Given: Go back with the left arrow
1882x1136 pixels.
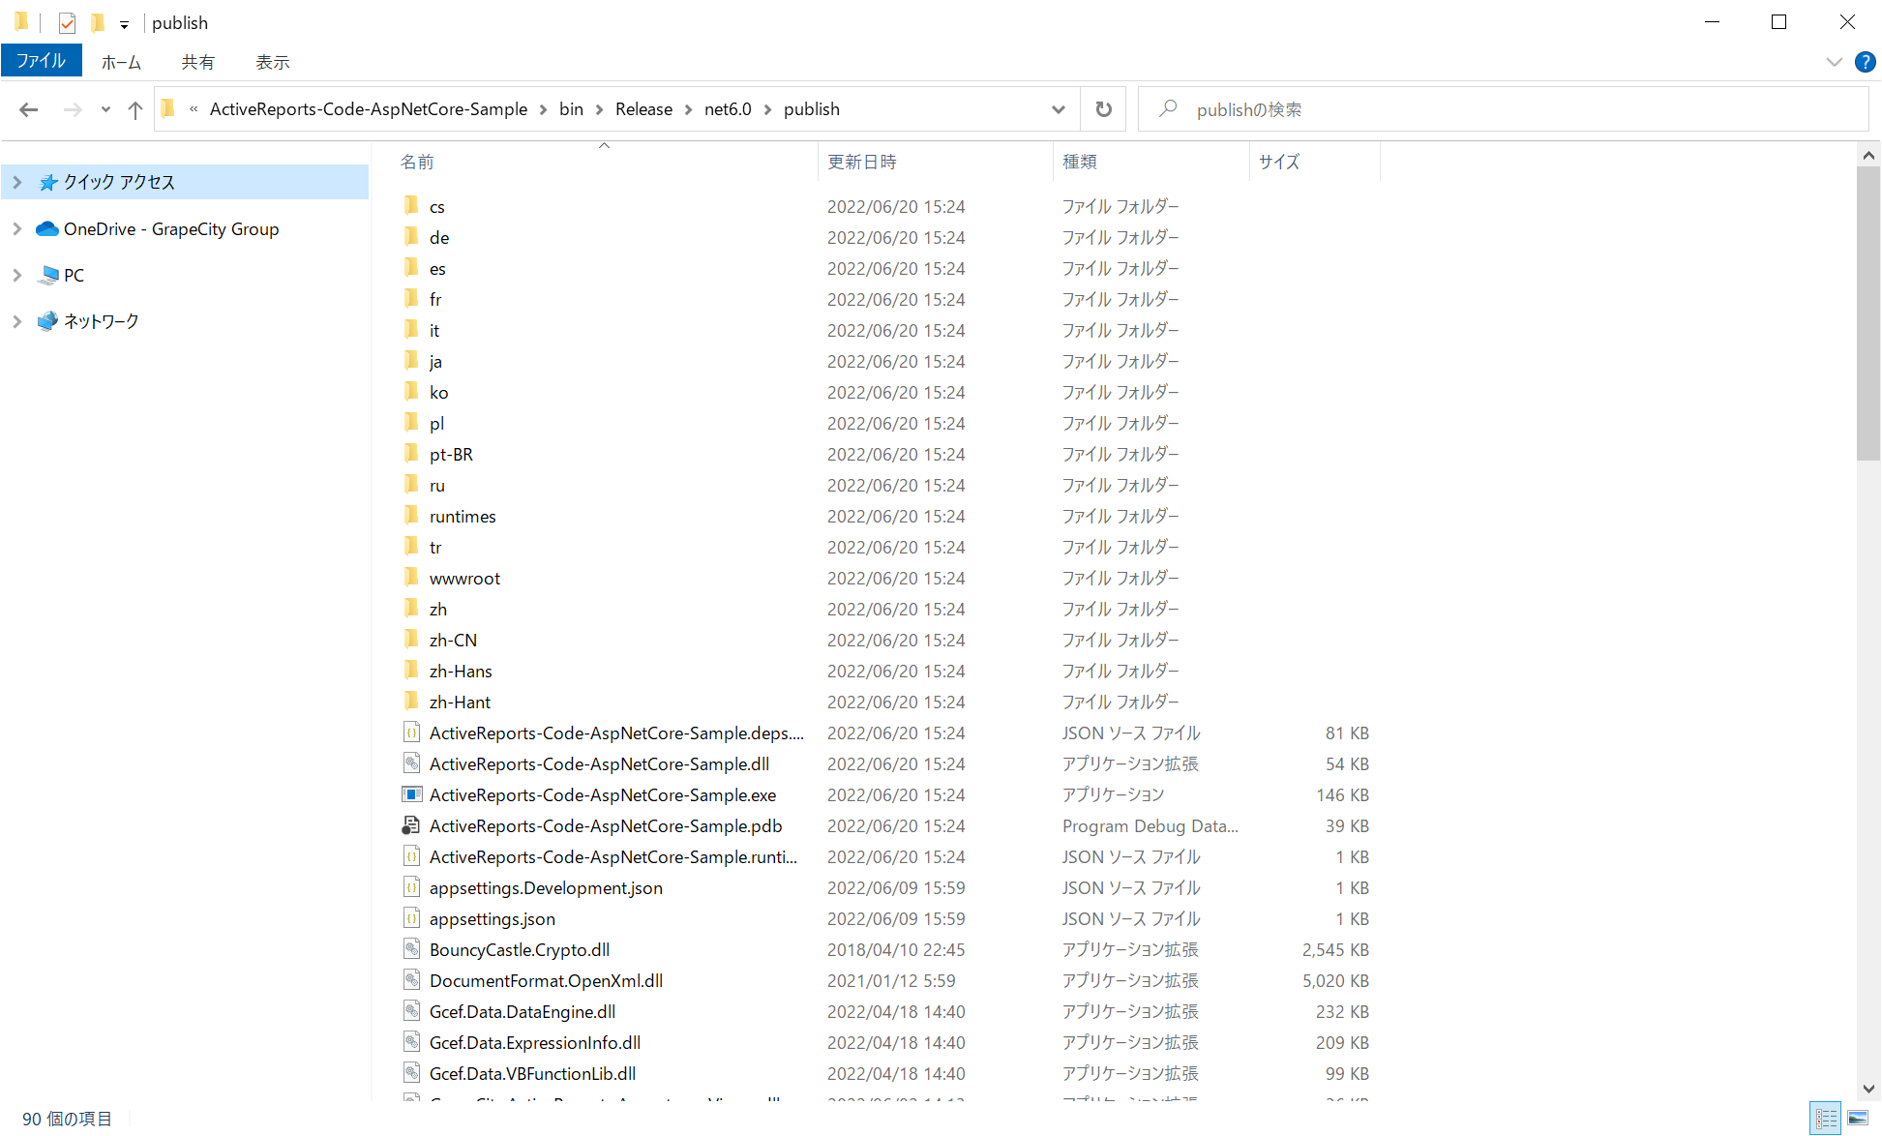Looking at the screenshot, I should pyautogui.click(x=29, y=109).
